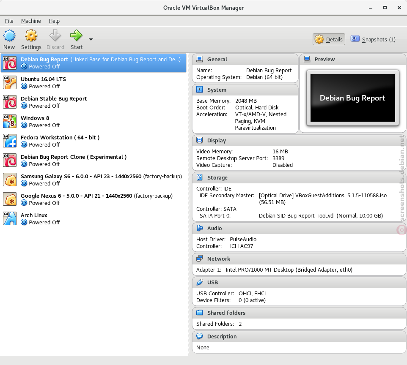Viewport: 407px width, 365px height.
Task: Click the VBoxGuestAdditions_5.1.5-110588.iso text
Action: tap(341, 196)
